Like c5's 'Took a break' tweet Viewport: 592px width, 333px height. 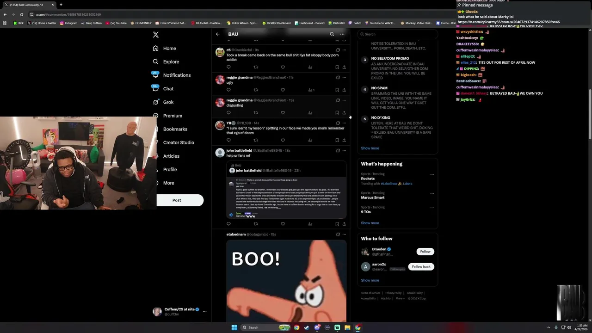[283, 67]
